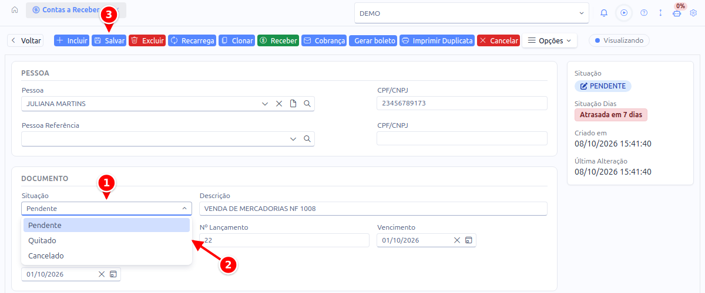Clear the Pessoa field with X
Screen dimensions: 705x293
pos(279,104)
